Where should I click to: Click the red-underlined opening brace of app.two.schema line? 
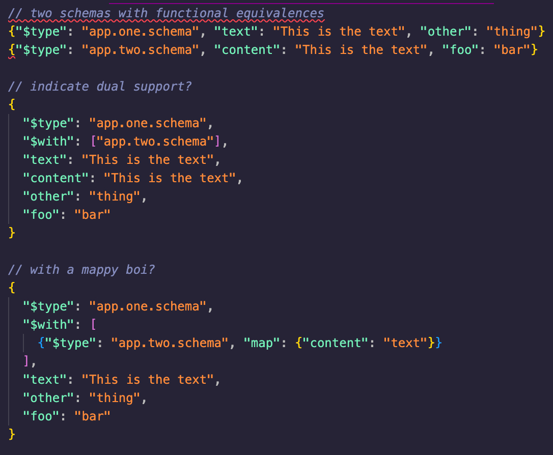(x=12, y=50)
